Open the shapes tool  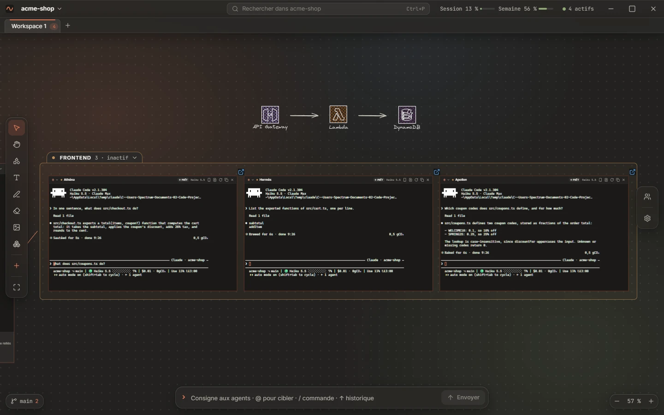click(x=17, y=161)
